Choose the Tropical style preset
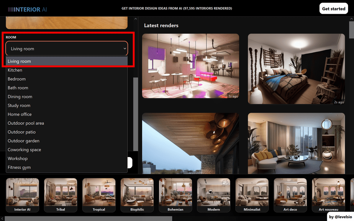Screen dimensions: 354x221 click(x=99, y=195)
